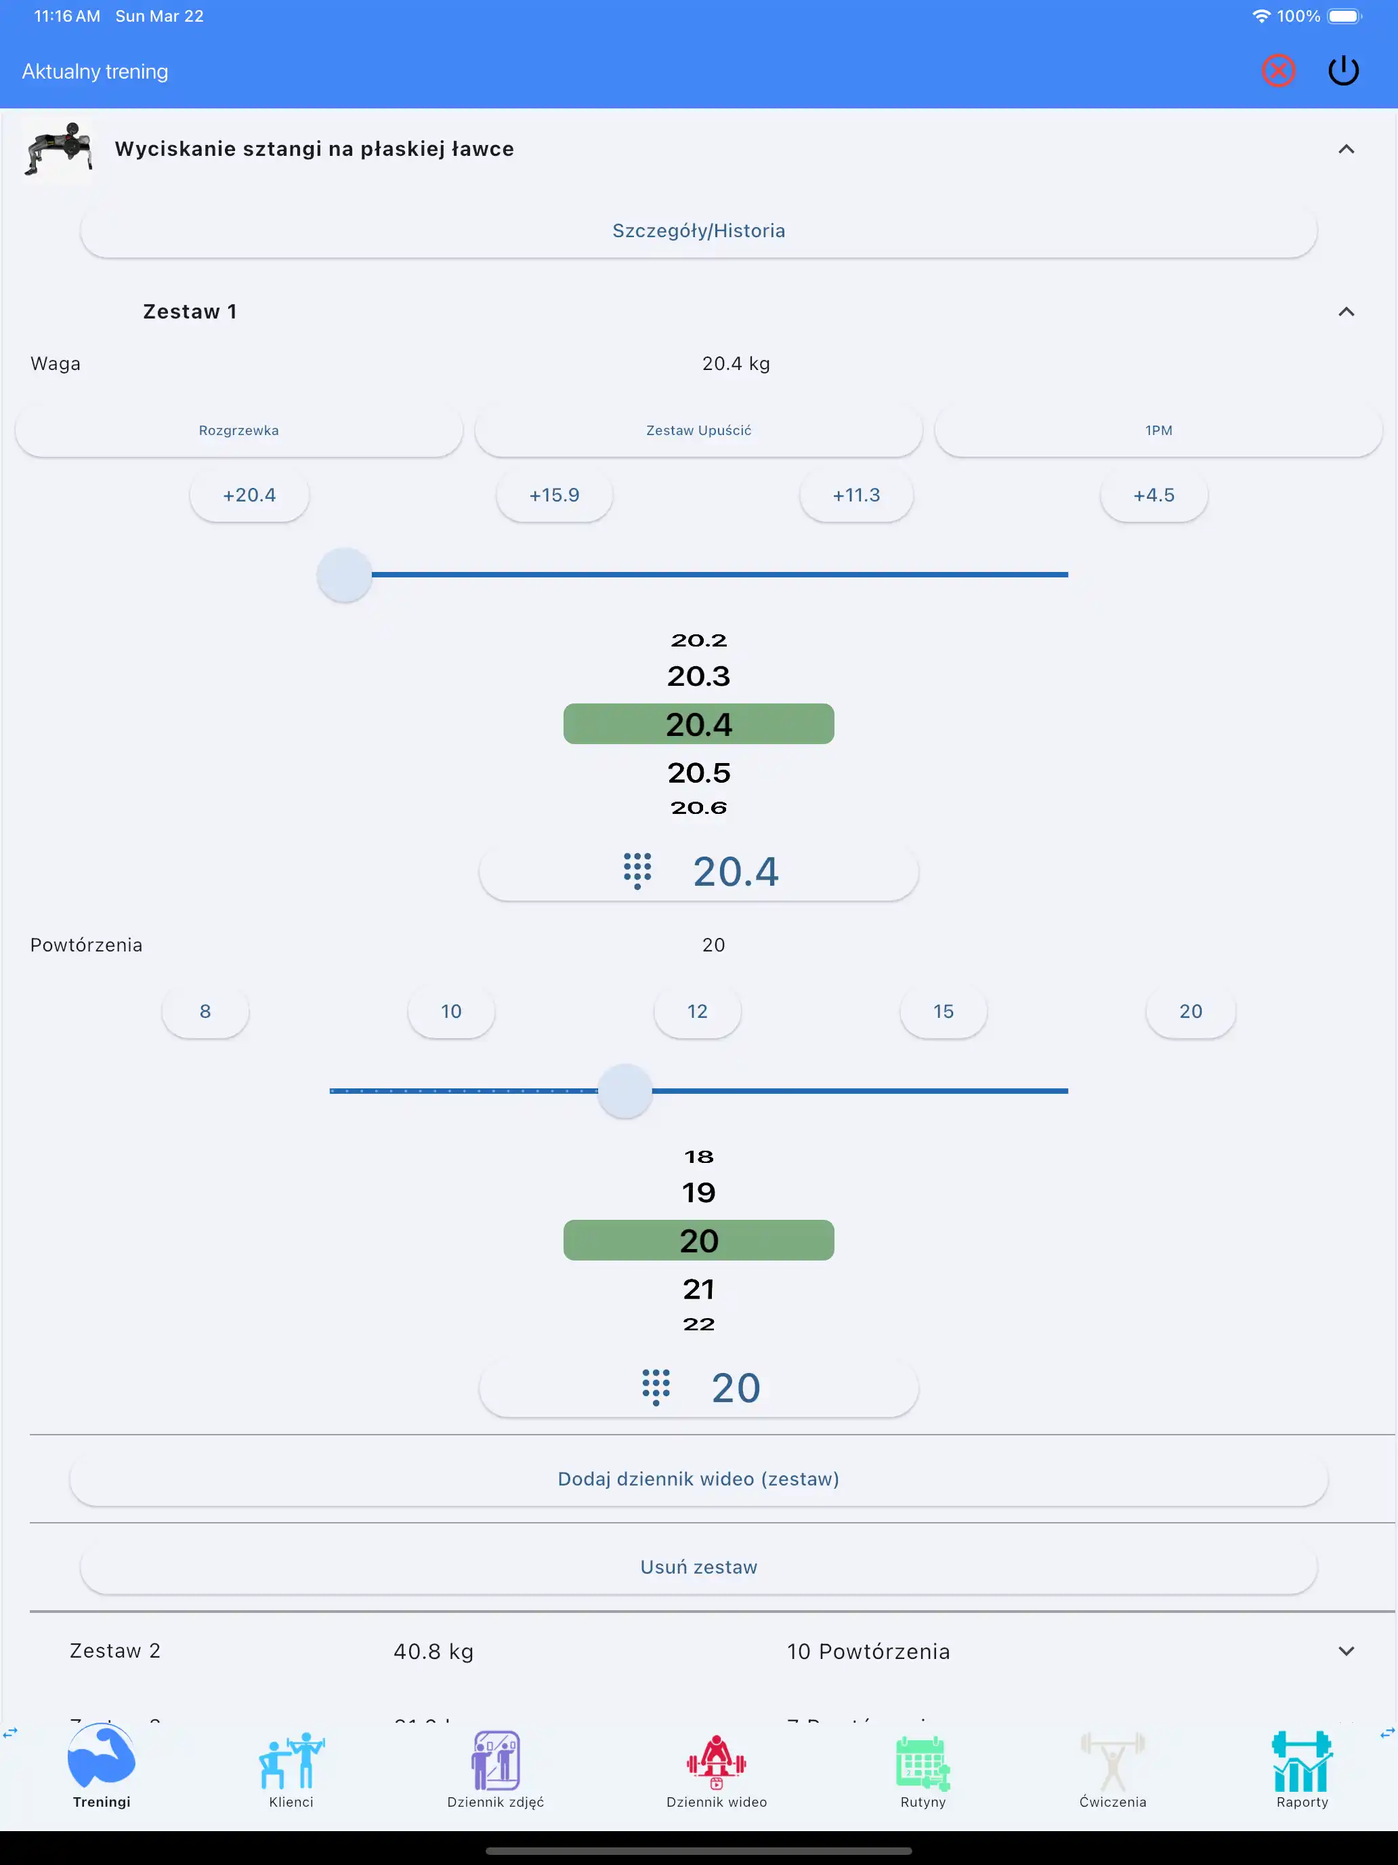Toggle the Rozgrzewka warm-up set option

tap(238, 430)
